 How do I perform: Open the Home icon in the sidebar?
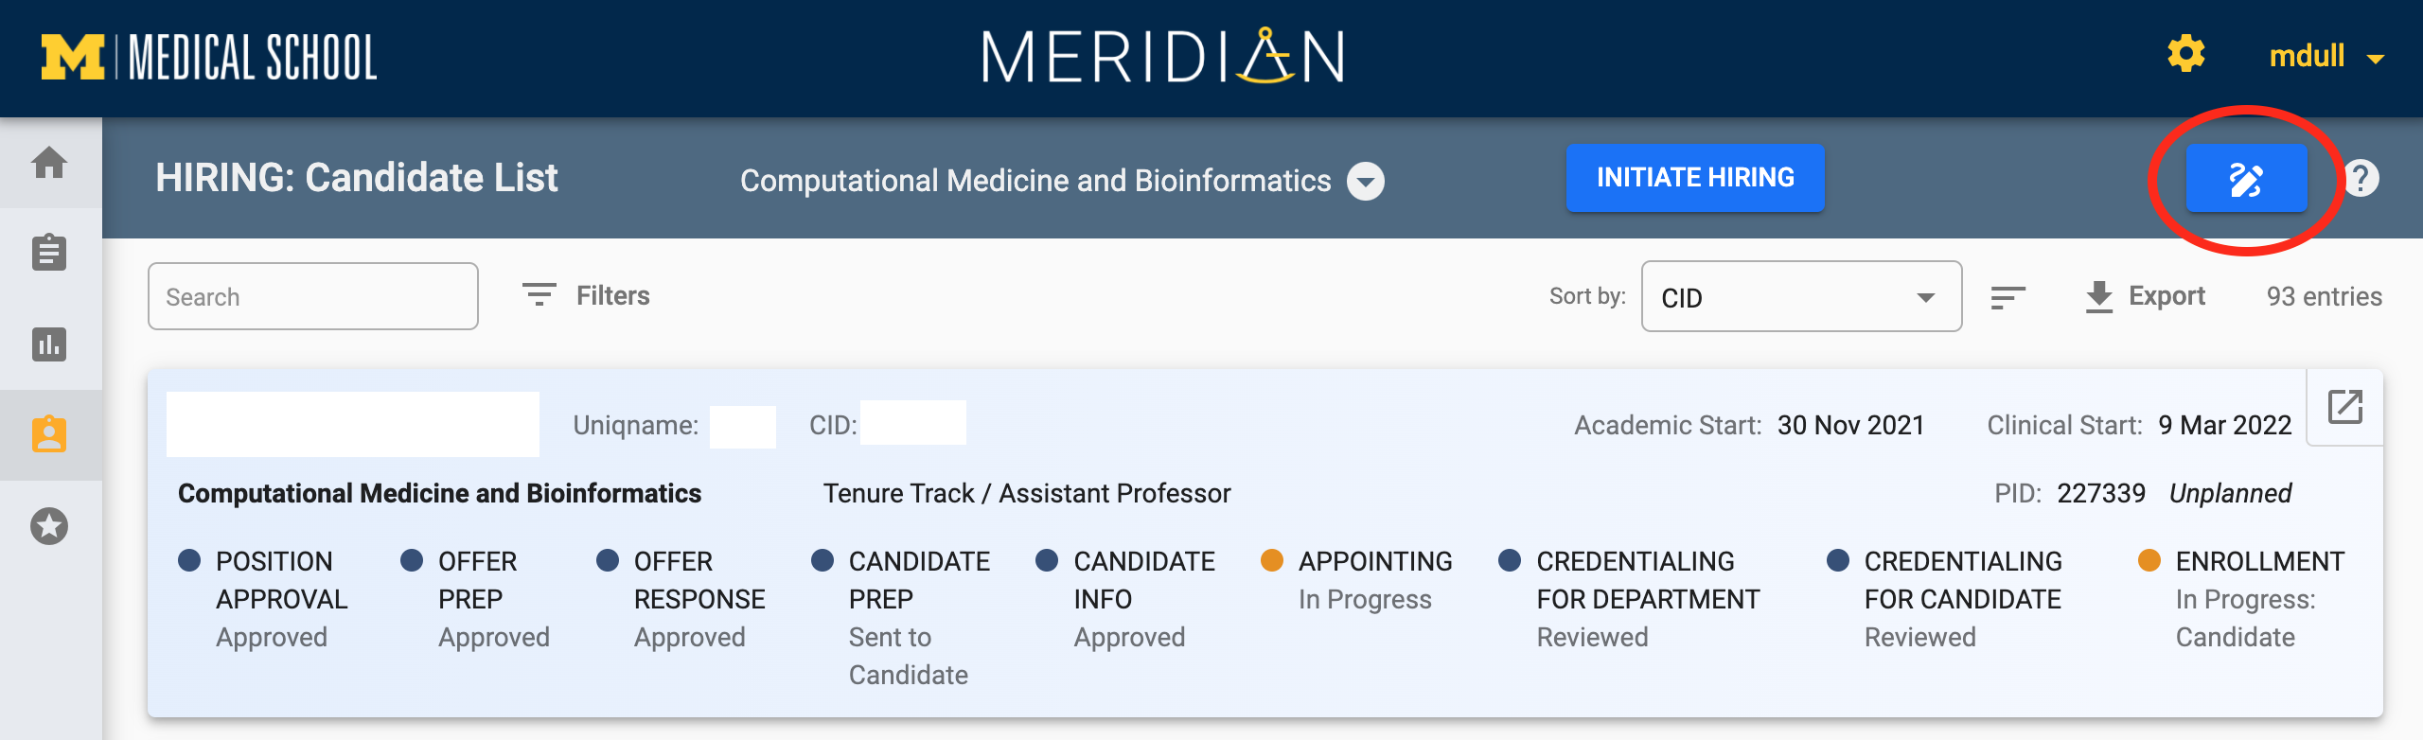pyautogui.click(x=49, y=163)
